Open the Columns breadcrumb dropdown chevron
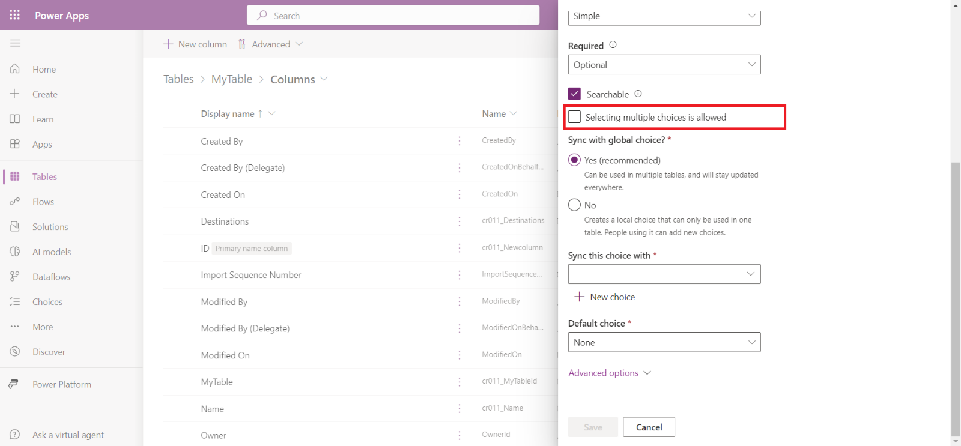The width and height of the screenshot is (961, 446). [x=324, y=79]
